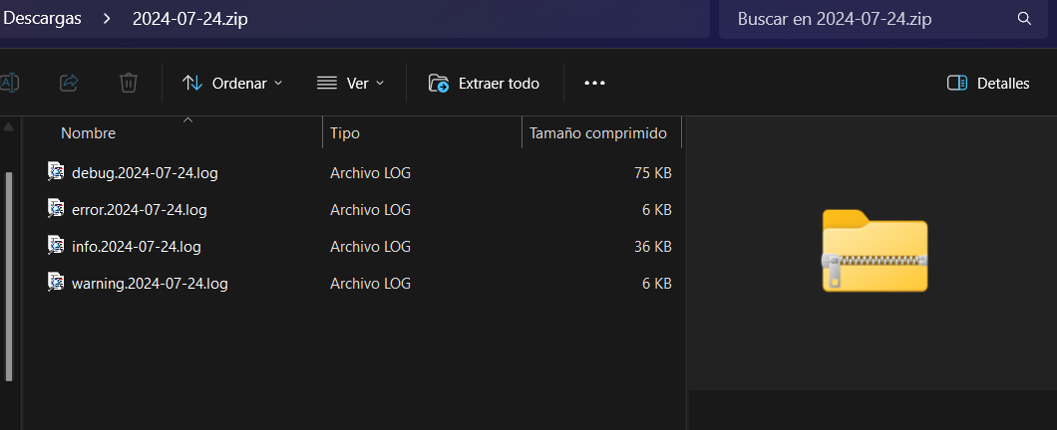Select the info.2024-07-24.log file icon
Viewport: 1057px width, 430px height.
[x=56, y=245]
